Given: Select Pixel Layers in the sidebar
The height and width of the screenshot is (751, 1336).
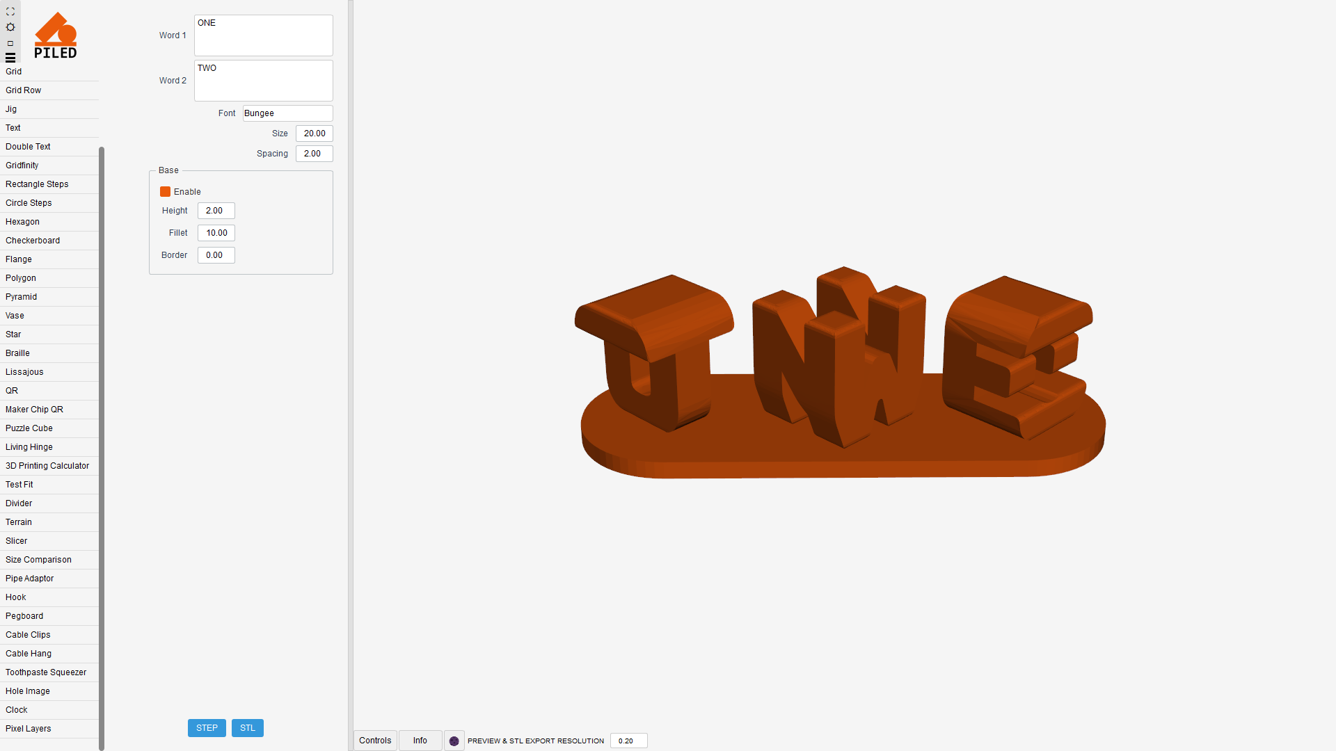Looking at the screenshot, I should 49,729.
